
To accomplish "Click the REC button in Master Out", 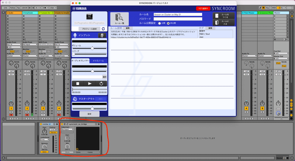I will (x=101, y=99).
